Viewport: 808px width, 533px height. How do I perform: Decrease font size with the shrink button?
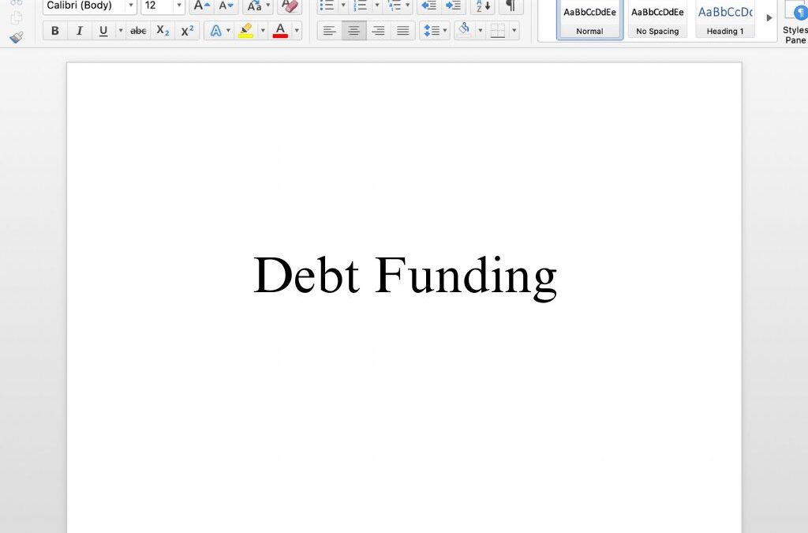226,6
